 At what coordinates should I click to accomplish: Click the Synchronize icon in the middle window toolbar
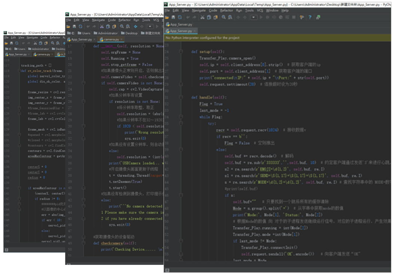coord(81,27)
